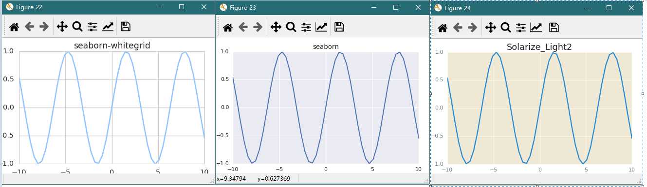Click the seaborn plot title
The image size is (647, 187).
pos(326,47)
